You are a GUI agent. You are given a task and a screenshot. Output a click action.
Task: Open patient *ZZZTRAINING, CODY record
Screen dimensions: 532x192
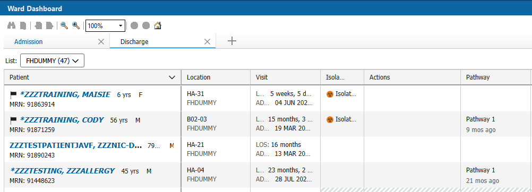point(62,120)
